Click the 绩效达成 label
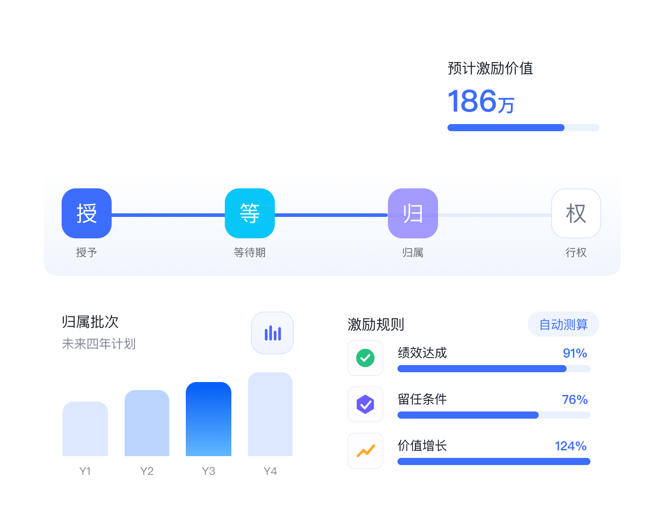The image size is (661, 532). pyautogui.click(x=422, y=353)
